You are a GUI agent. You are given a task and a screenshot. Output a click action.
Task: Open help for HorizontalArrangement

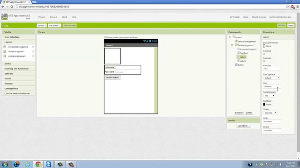[33, 47]
